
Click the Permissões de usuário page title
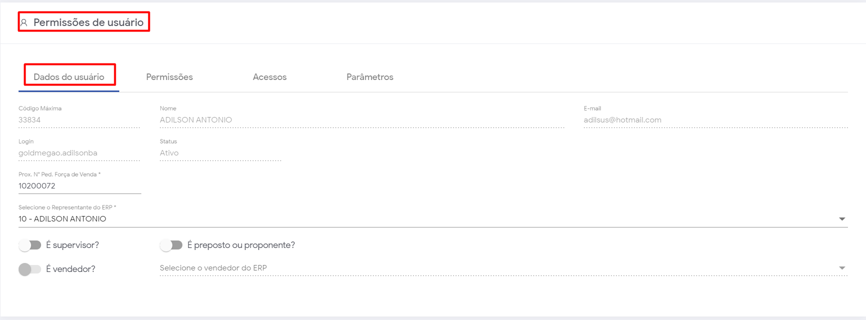click(88, 22)
